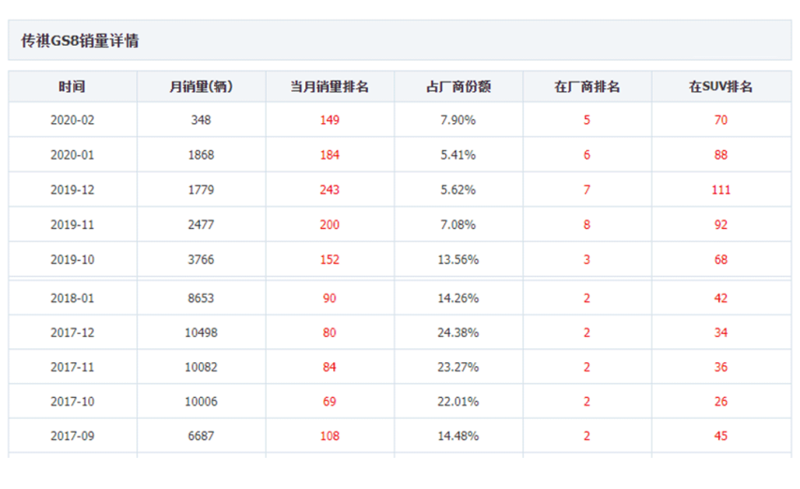
Task: Select the 月销量(辆) column header
Action: click(x=201, y=86)
